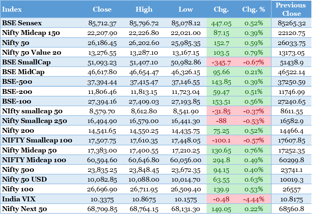Select the BSE-100 previous close 27240.65

pyautogui.click(x=291, y=102)
